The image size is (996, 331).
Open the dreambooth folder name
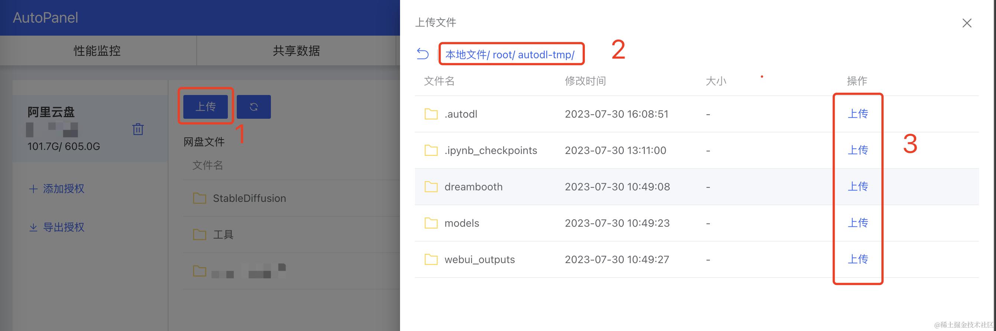pos(474,187)
